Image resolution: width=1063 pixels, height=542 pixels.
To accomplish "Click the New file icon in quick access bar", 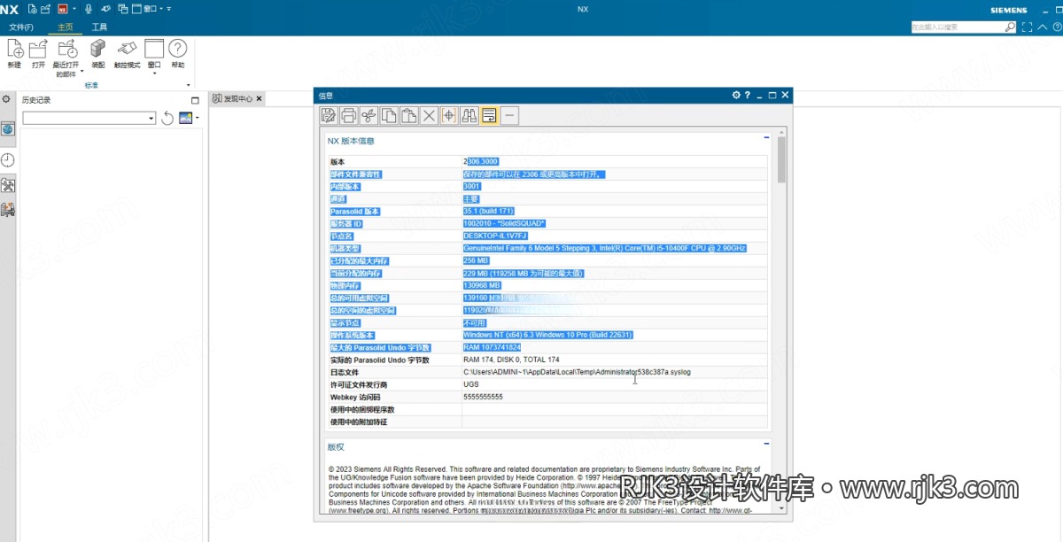I will pyautogui.click(x=33, y=9).
